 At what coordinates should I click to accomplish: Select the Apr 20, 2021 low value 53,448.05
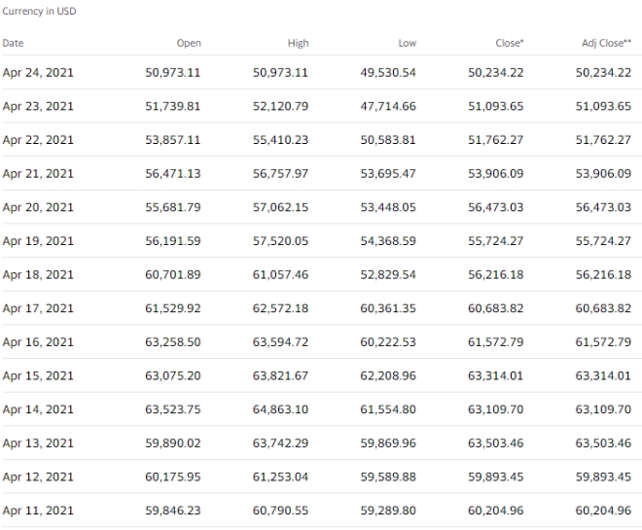pos(387,207)
